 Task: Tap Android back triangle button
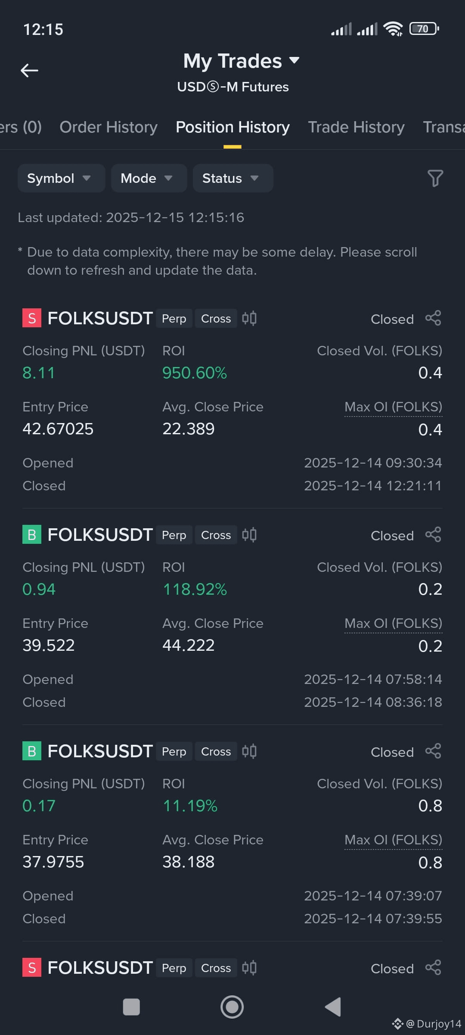pos(333,1007)
